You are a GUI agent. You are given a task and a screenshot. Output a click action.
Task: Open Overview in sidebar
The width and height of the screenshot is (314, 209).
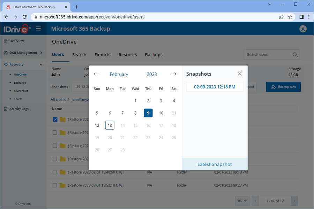point(17,41)
